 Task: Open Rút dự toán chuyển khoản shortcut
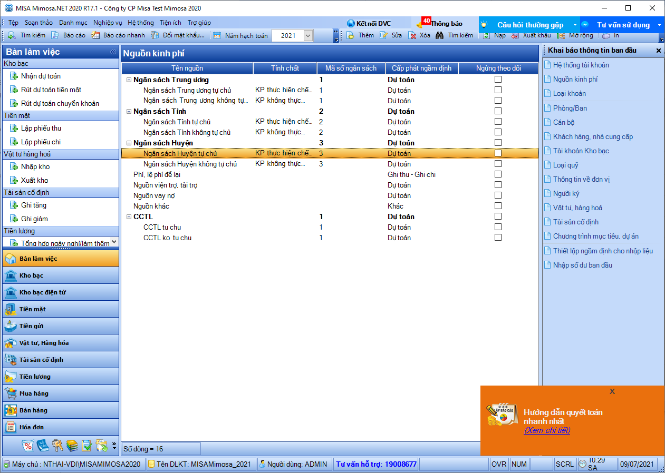pyautogui.click(x=54, y=103)
